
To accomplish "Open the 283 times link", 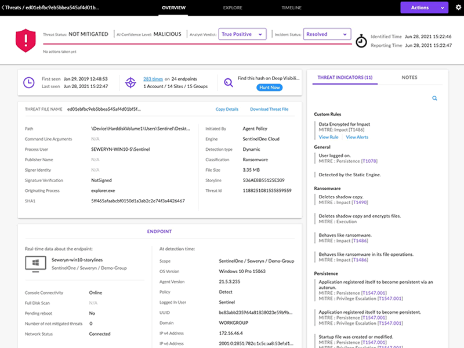I will [x=153, y=79].
